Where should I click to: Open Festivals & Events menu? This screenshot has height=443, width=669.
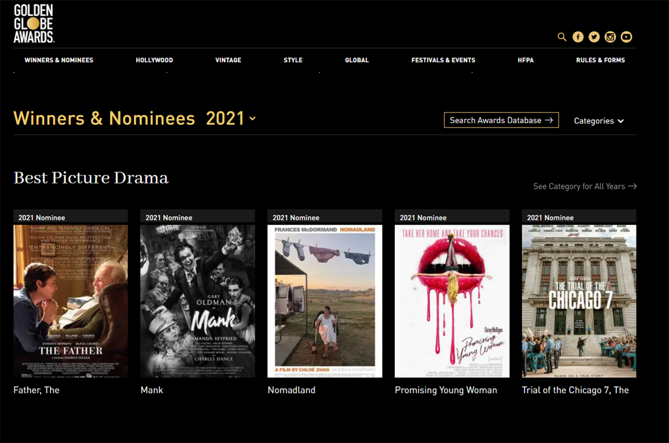coord(443,60)
